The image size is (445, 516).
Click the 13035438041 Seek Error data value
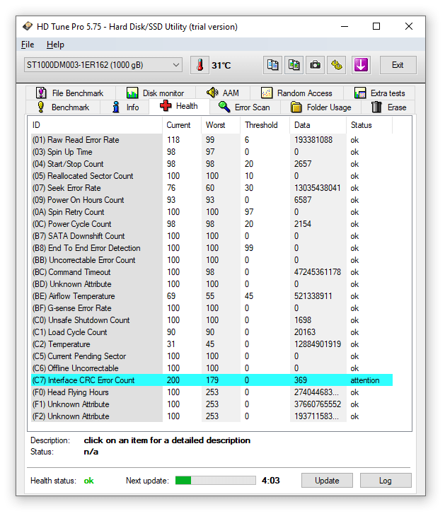(317, 188)
